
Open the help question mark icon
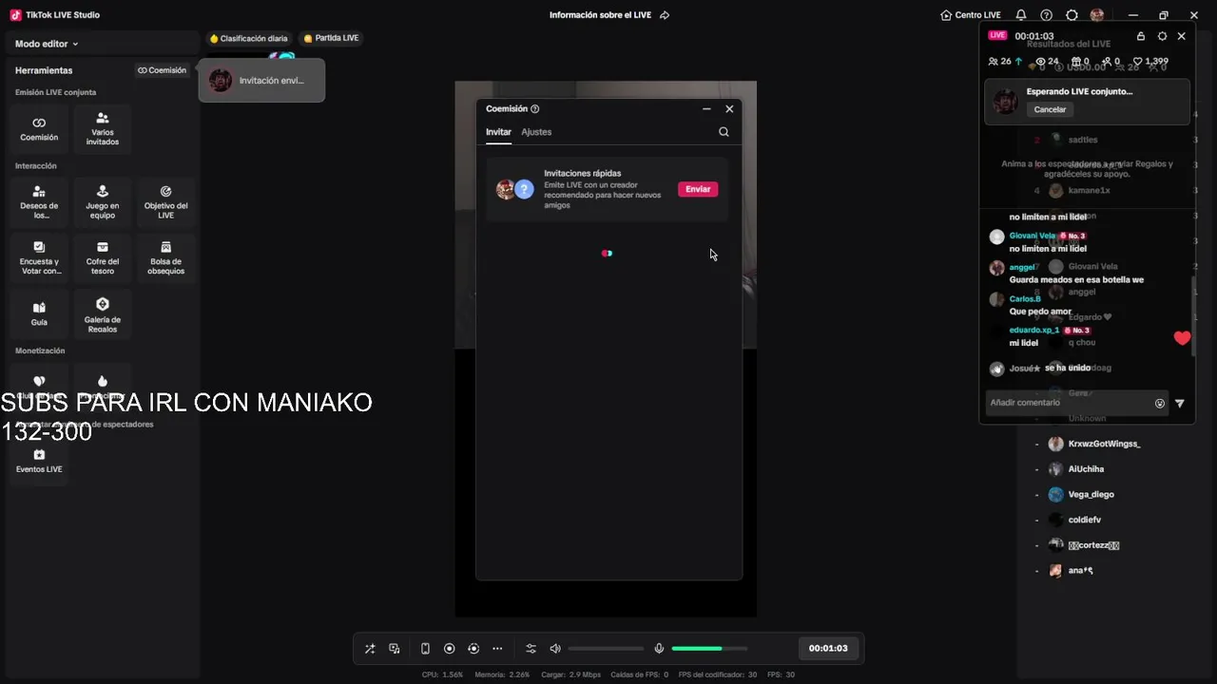[1047, 15]
